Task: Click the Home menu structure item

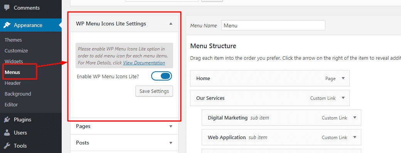Action: (270, 78)
